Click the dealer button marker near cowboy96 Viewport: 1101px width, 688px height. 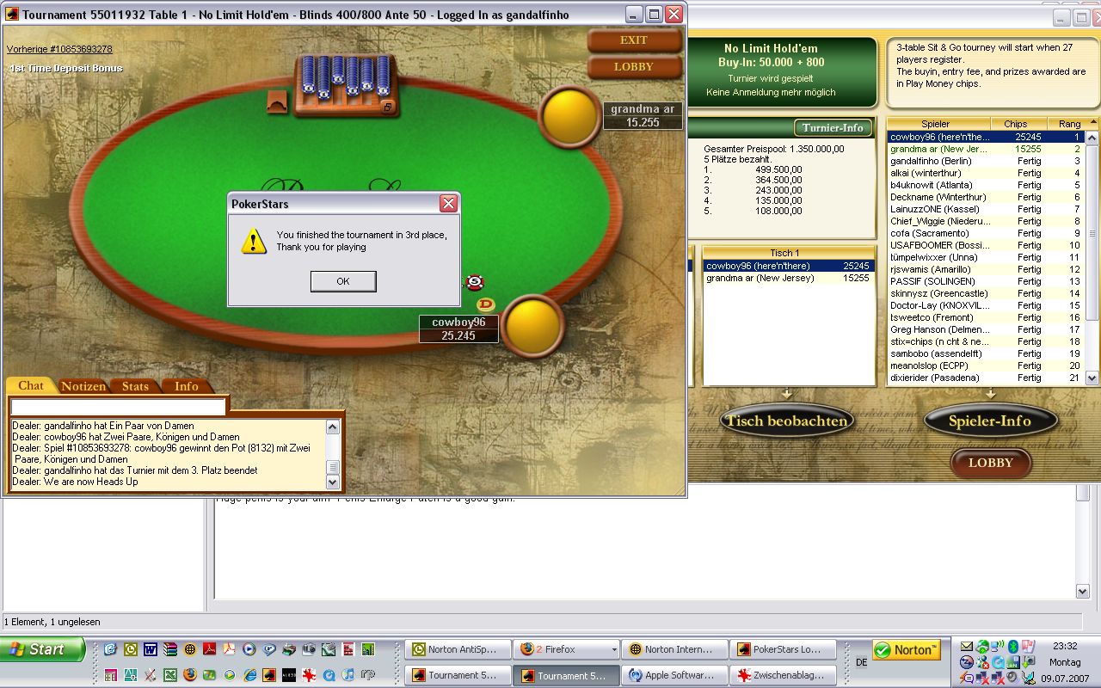pos(485,304)
